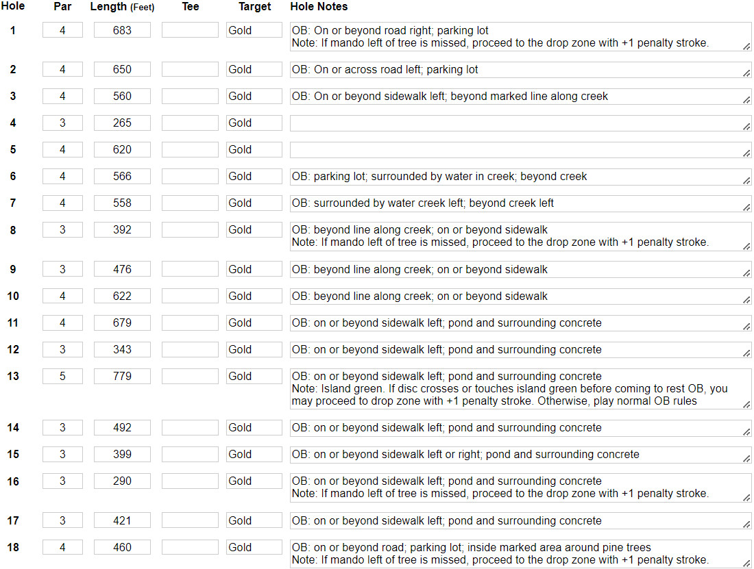The width and height of the screenshot is (754, 569).
Task: Click the Hole Notes box for hole 14
Action: [x=520, y=428]
